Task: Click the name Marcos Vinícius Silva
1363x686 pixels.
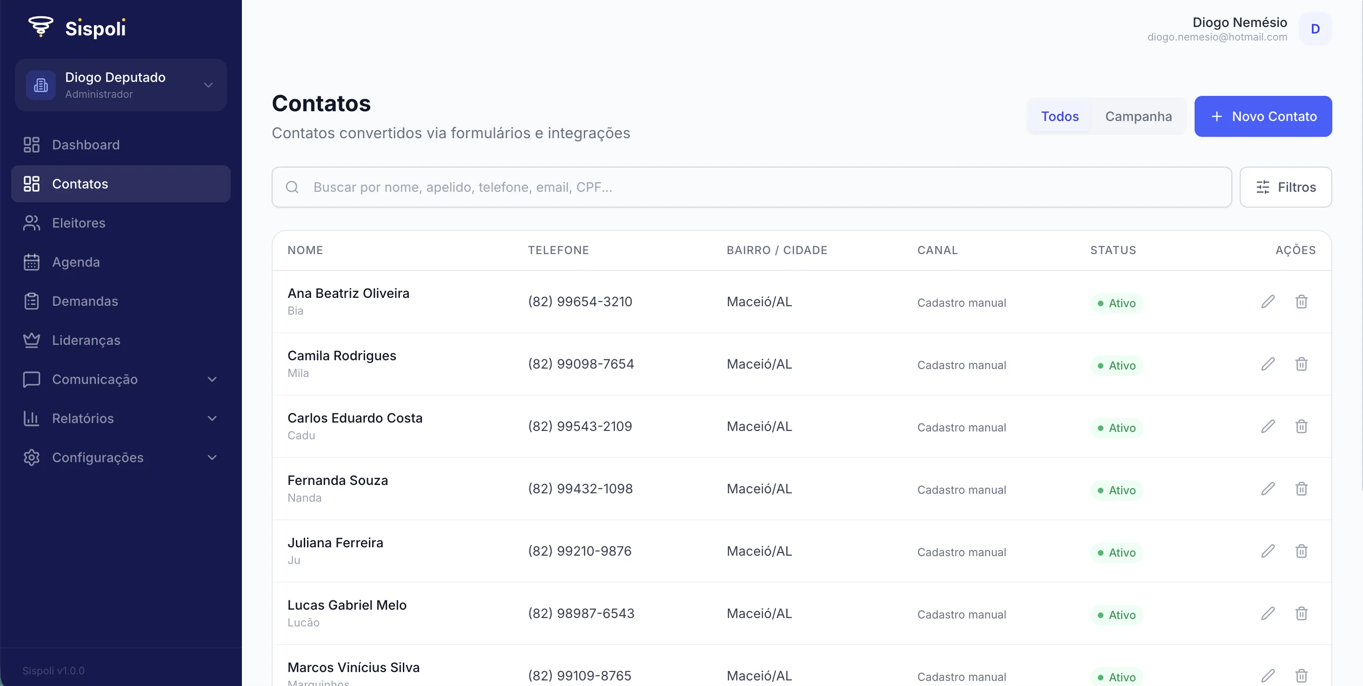Action: [354, 667]
